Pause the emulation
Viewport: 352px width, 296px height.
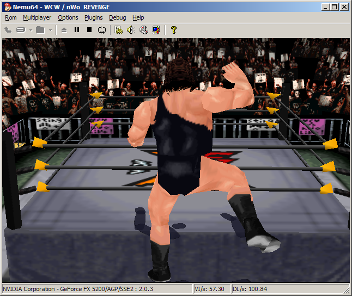(x=76, y=30)
